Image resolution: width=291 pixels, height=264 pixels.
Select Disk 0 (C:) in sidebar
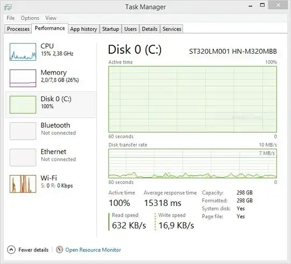tap(51, 104)
